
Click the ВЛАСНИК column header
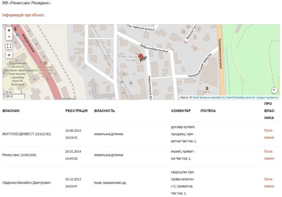point(11,111)
